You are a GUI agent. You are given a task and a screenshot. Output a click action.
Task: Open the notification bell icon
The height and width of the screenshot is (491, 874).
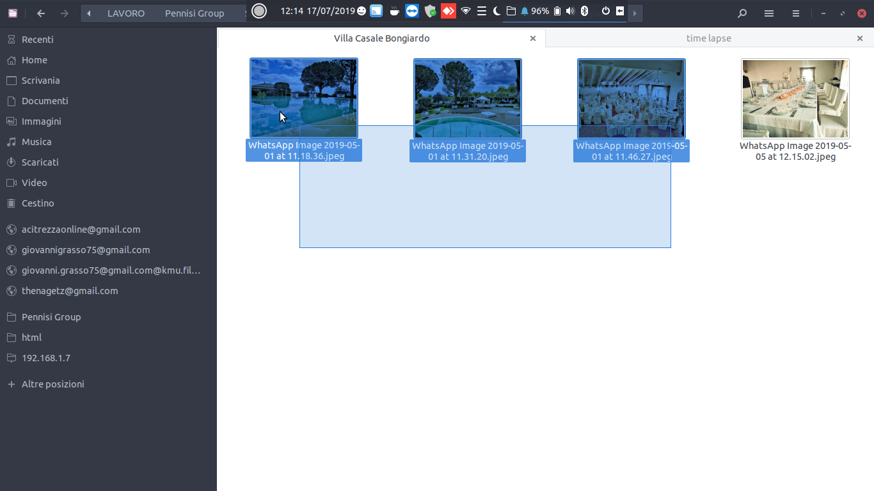click(525, 11)
